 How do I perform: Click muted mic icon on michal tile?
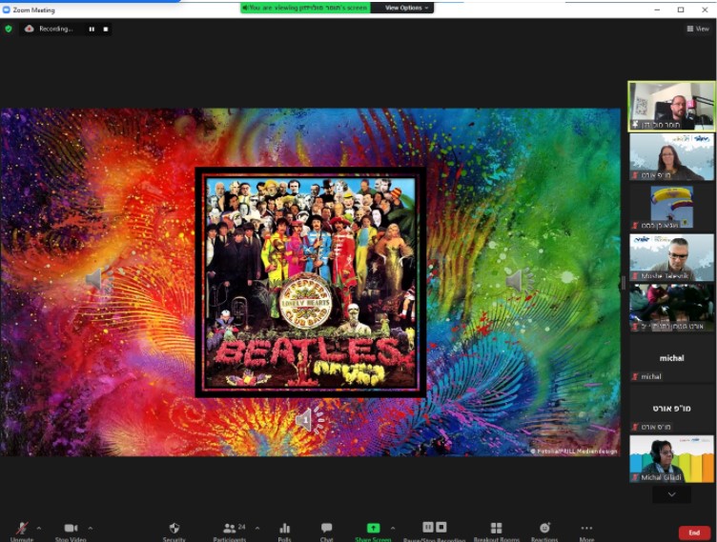(635, 376)
